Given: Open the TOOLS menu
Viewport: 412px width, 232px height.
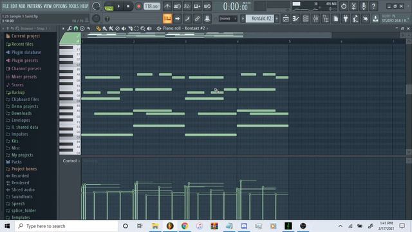Looking at the screenshot, I should point(73,6).
